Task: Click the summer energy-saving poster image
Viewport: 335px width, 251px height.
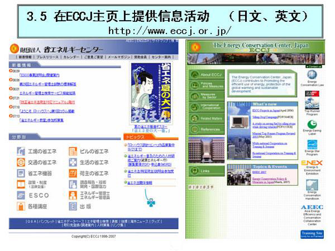Action: (151, 93)
